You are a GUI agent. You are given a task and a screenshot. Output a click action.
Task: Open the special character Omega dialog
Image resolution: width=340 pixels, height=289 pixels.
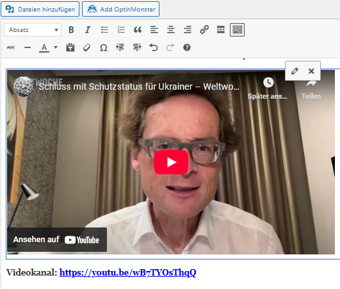(x=104, y=47)
